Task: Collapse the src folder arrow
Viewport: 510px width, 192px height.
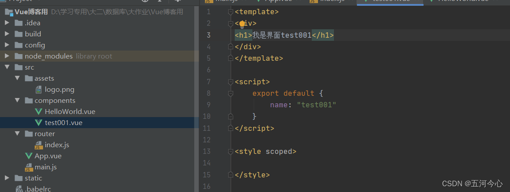Action: [x=7, y=67]
